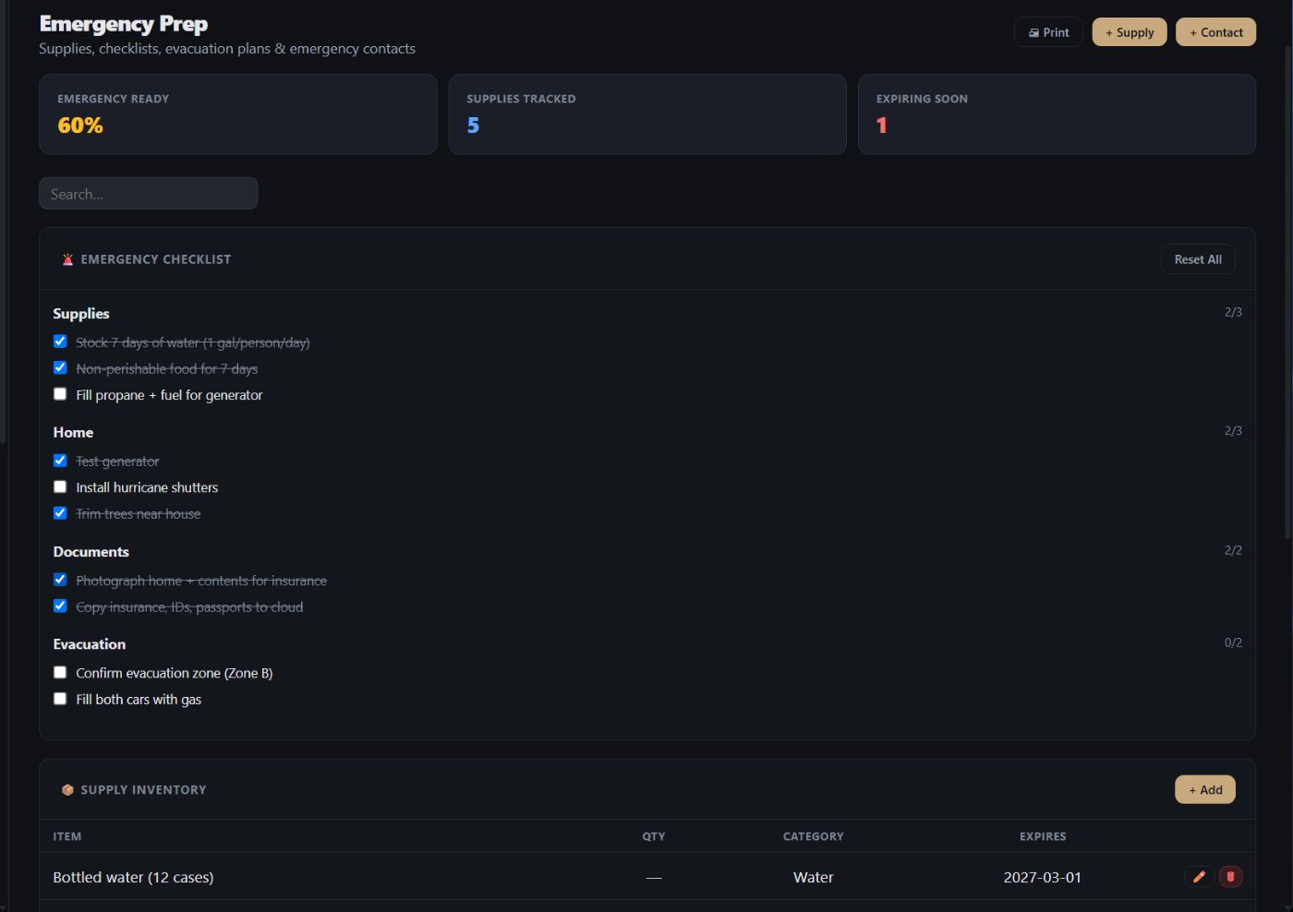
Task: Uncheck Copy insurance, IDs, passports to cloud
Action: (60, 606)
